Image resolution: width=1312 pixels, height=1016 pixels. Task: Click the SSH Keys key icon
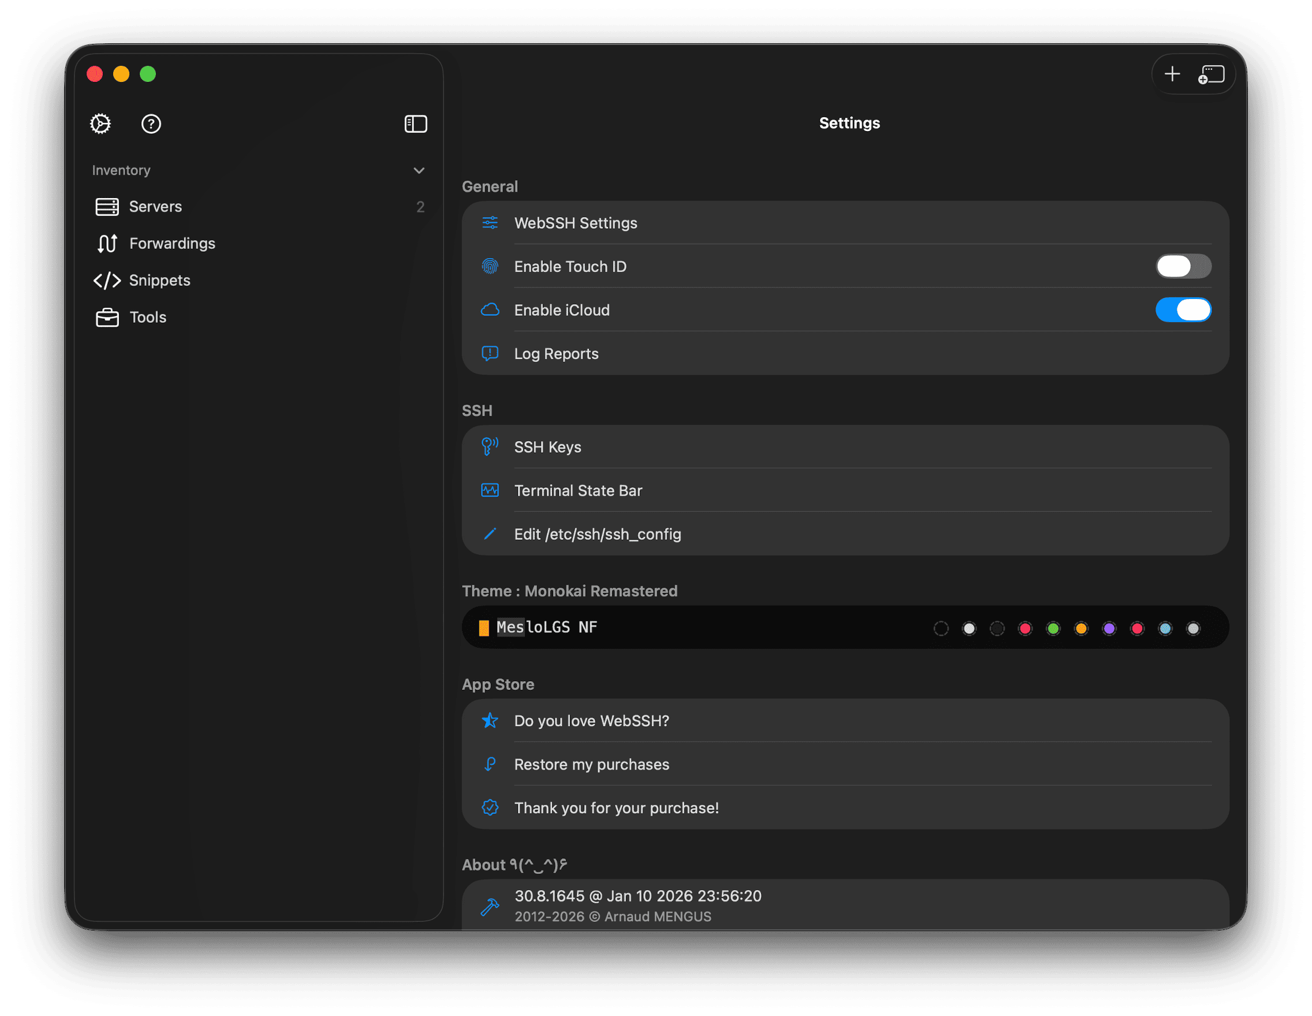point(490,446)
